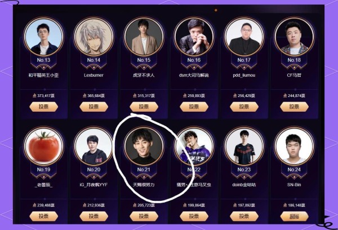Open the anime-style Lexburner avatar

coord(94,36)
